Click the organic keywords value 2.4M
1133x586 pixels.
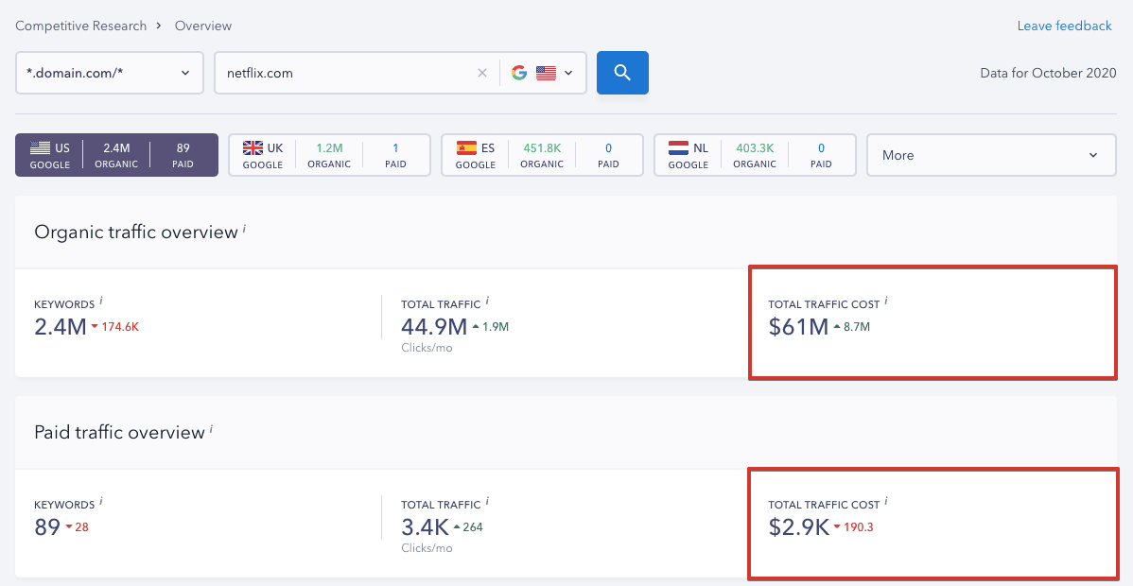click(60, 327)
